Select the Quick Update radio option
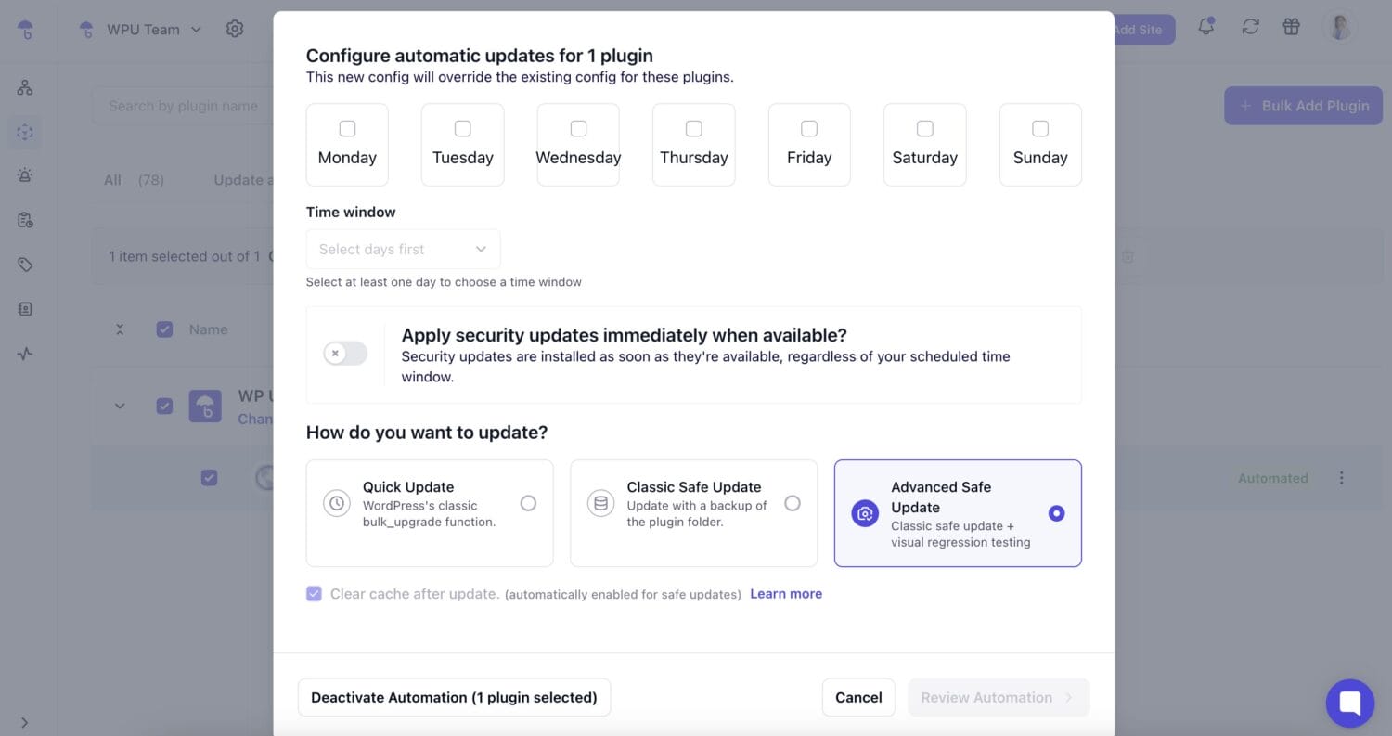 coord(528,503)
